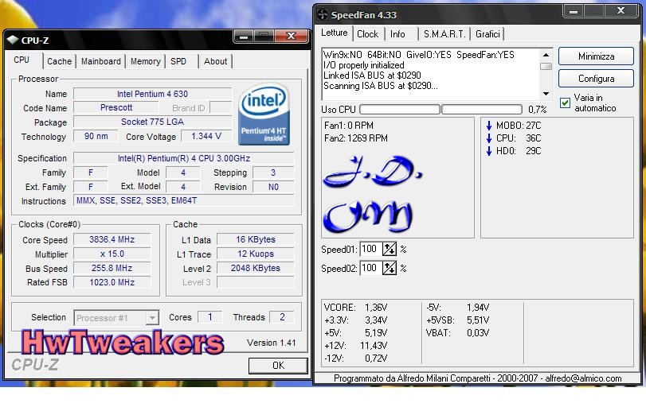Click OK in the CPU-Z window

278,366
